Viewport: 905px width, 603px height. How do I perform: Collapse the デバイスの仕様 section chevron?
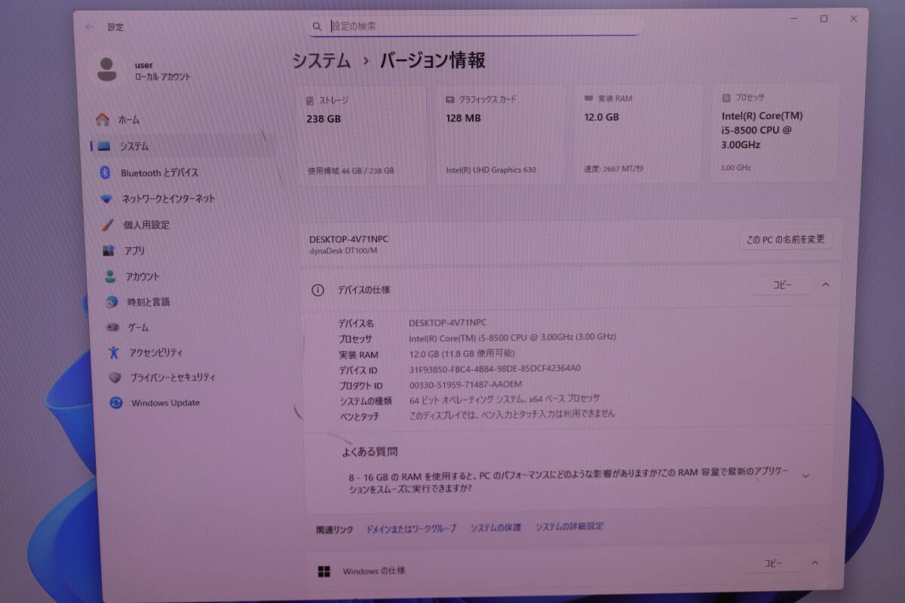(825, 284)
